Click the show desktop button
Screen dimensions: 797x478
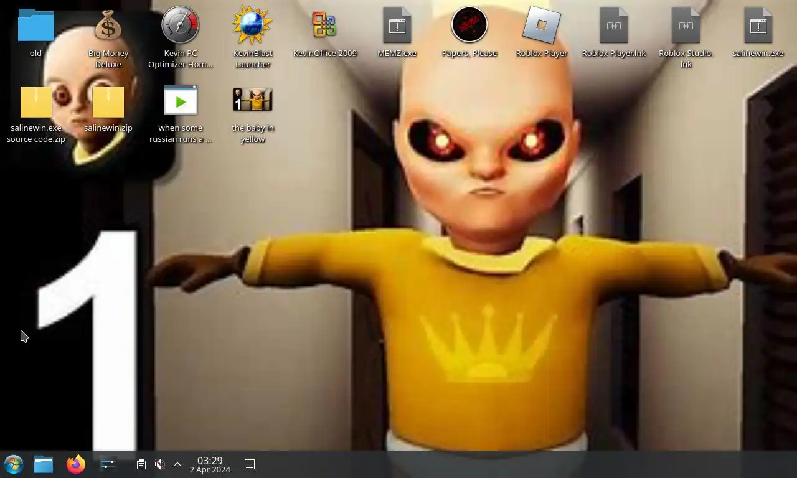coord(250,464)
